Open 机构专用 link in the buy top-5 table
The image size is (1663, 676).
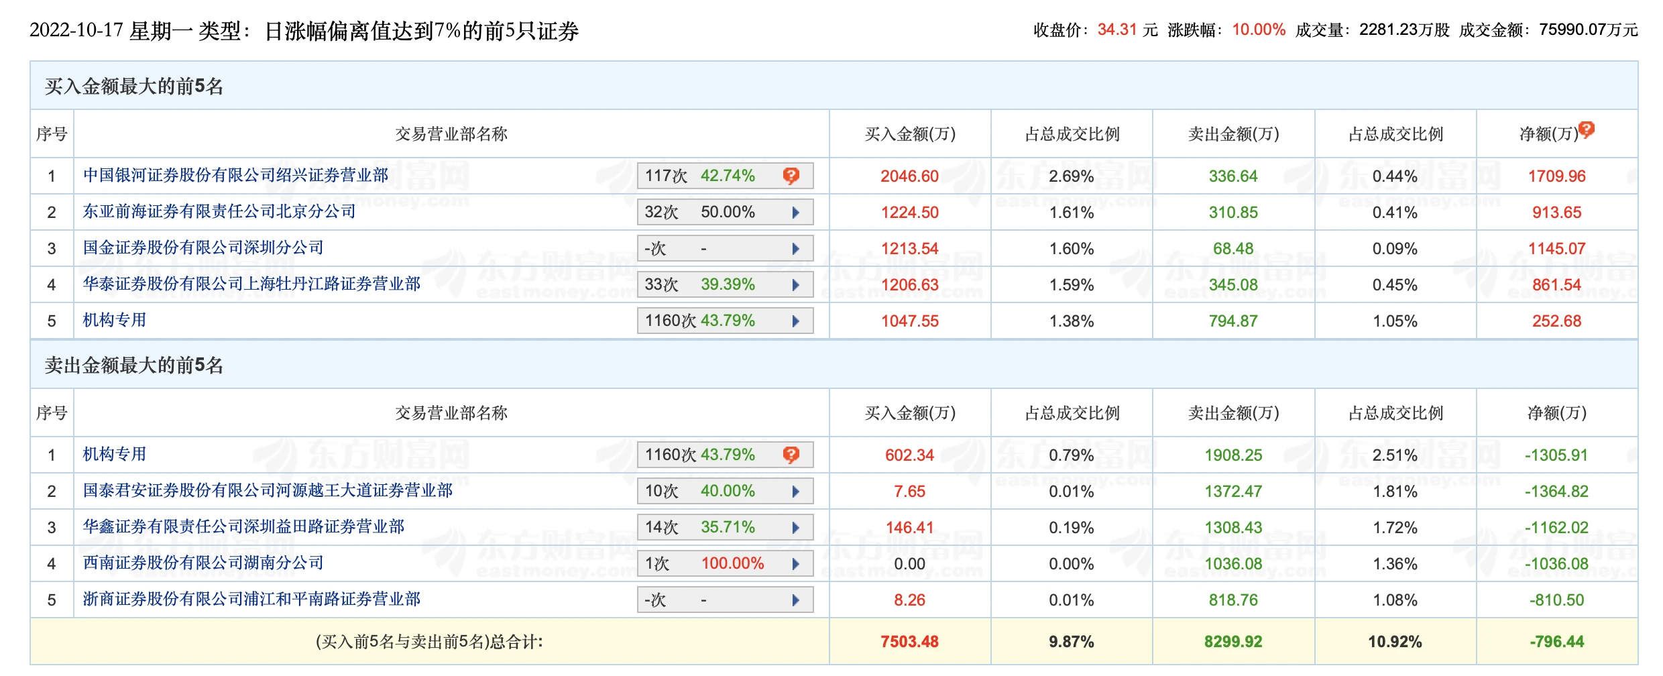coord(115,321)
